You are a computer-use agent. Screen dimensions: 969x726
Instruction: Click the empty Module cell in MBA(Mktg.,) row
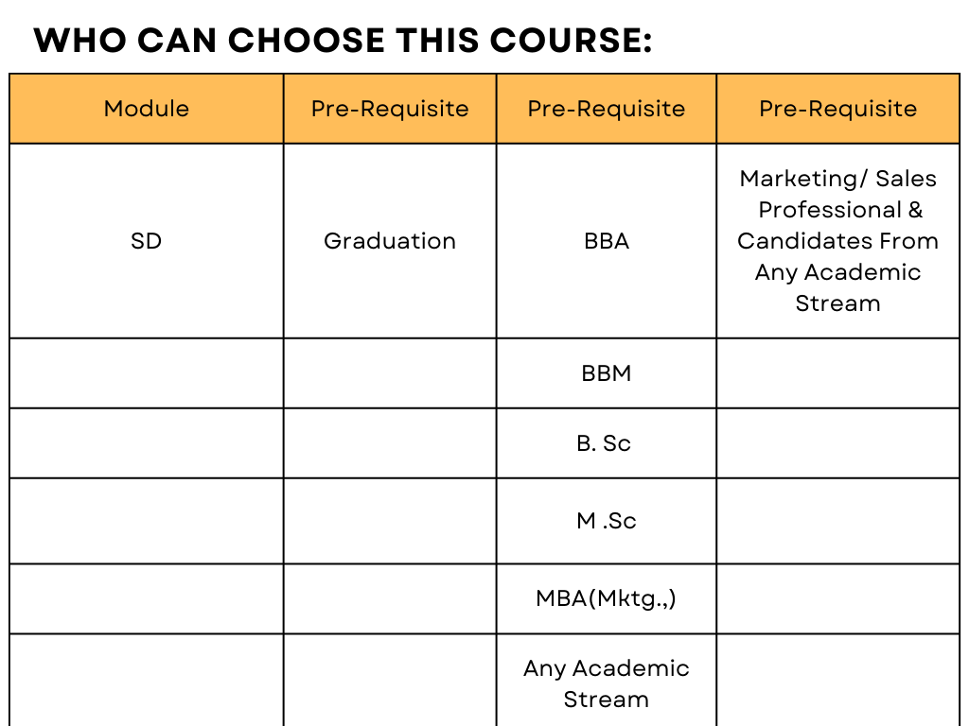pos(147,598)
